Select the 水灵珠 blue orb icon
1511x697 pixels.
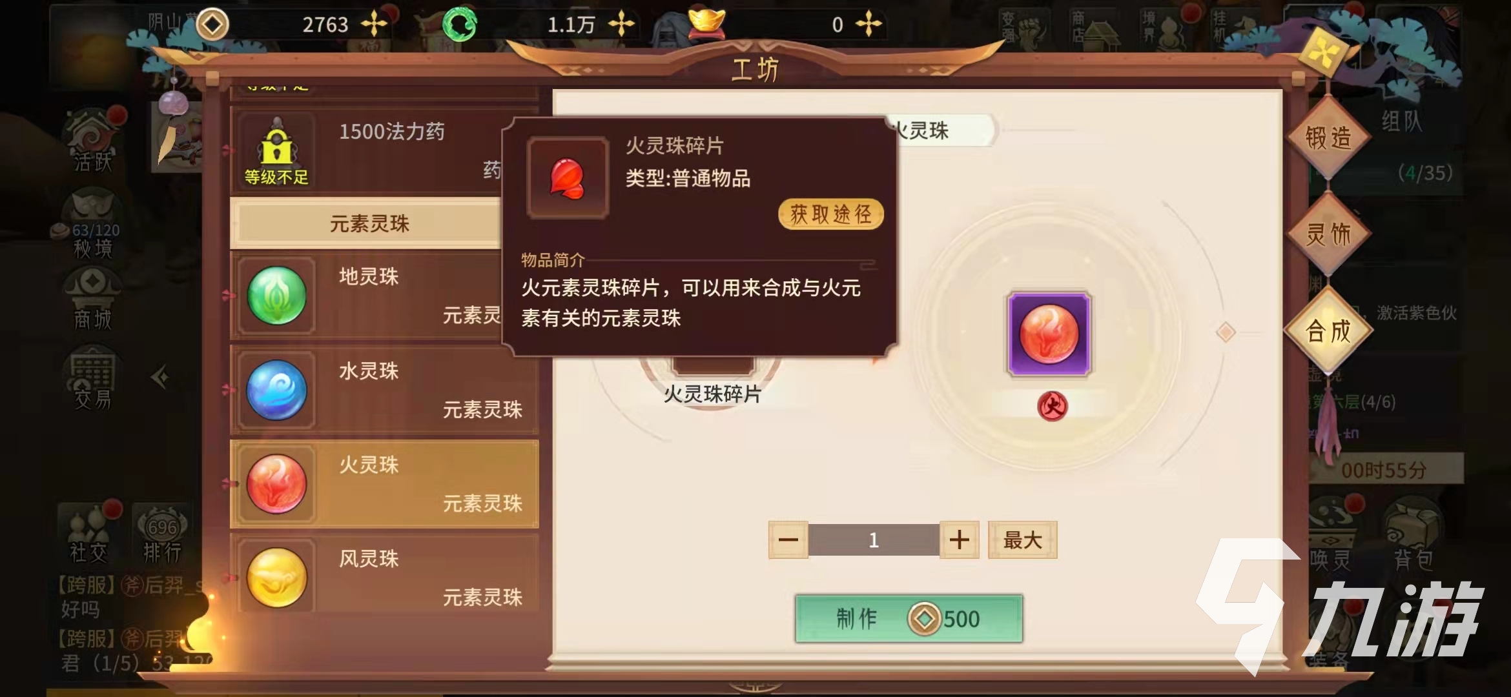(277, 390)
